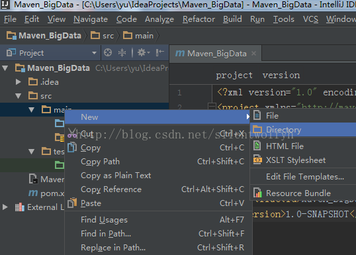
Task: Open the Refactor menu
Action: [x=199, y=19]
